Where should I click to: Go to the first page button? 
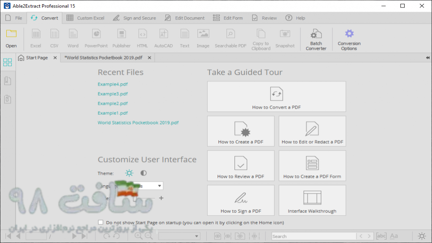click(8, 236)
